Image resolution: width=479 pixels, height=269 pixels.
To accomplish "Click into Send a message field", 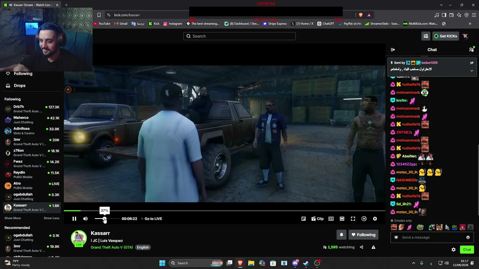I will (431, 237).
